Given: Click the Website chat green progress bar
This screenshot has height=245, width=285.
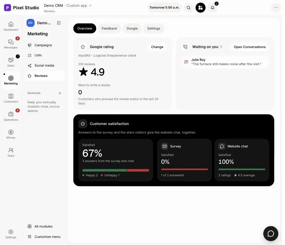Looking at the screenshot, I should click(242, 170).
